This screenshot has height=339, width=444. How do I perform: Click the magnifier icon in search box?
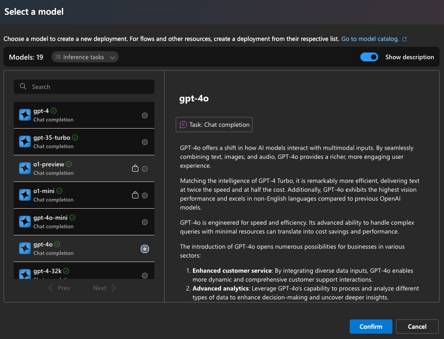tap(24, 87)
